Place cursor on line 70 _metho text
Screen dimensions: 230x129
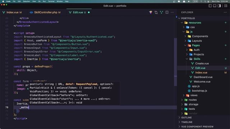[x=24, y=107]
